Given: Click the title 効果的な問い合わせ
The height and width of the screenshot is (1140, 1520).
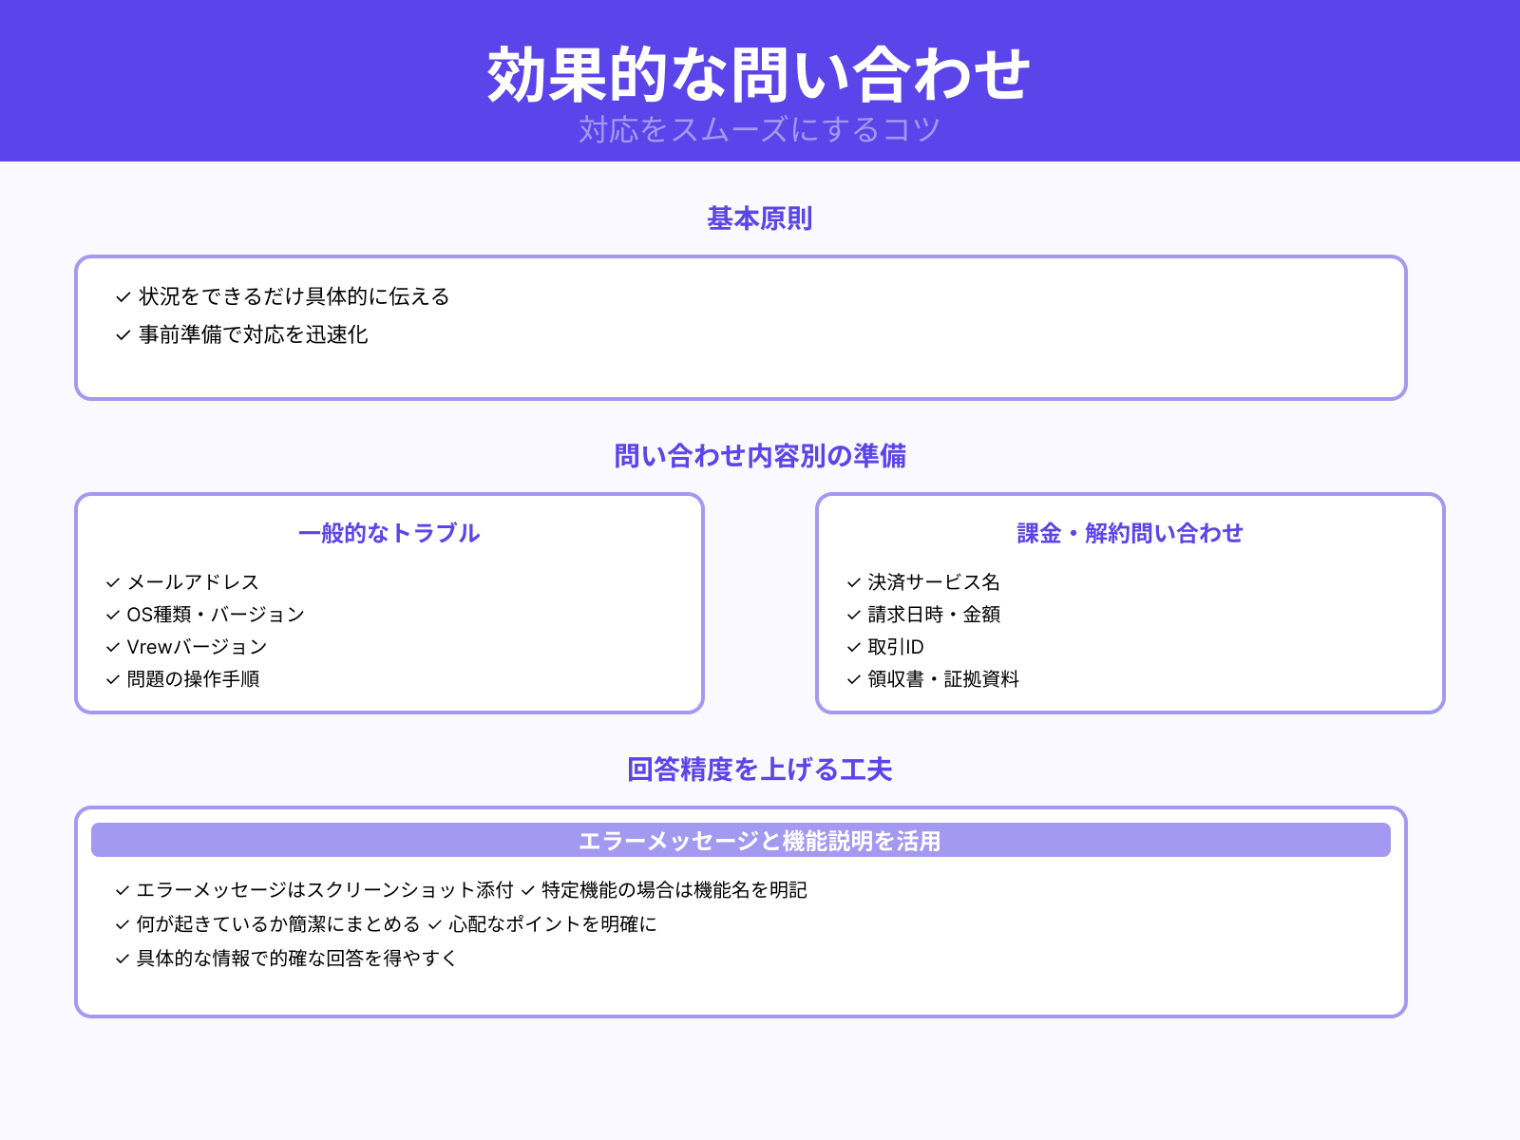Looking at the screenshot, I should click(x=760, y=71).
